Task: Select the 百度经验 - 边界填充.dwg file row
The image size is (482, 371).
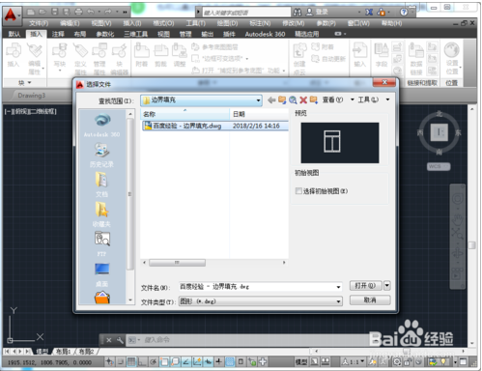Action: pyautogui.click(x=214, y=126)
